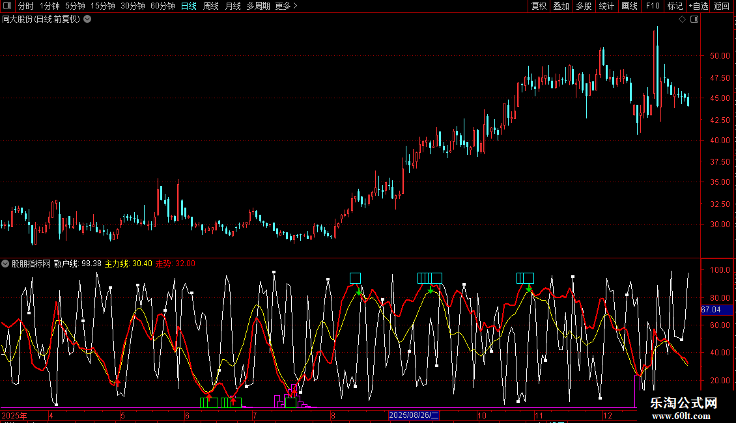
Task: Click the 45.00 price axis label
Action: [720, 98]
